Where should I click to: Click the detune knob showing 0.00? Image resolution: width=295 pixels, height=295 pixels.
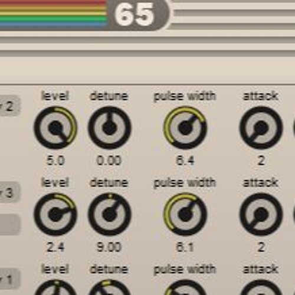click(x=109, y=128)
